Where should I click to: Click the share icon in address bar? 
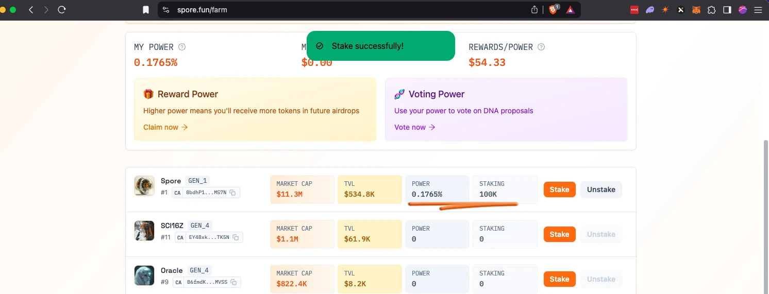(x=534, y=10)
